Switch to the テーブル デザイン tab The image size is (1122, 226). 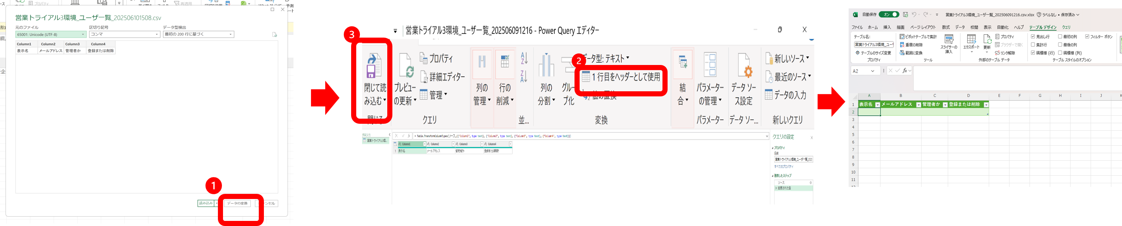1042,27
